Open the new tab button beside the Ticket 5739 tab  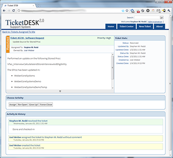[38, 5]
